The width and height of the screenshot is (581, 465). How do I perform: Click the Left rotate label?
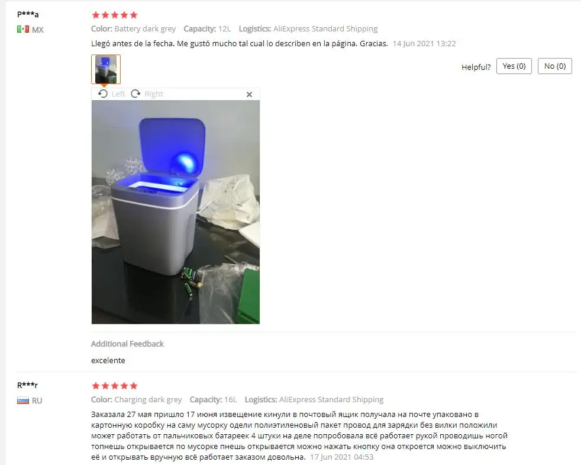coord(118,94)
